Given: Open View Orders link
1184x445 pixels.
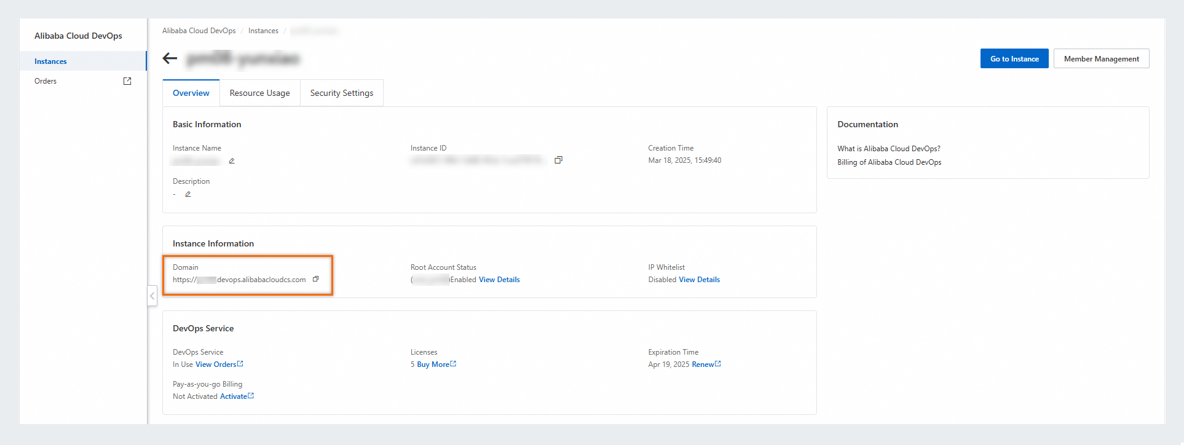Looking at the screenshot, I should point(219,364).
